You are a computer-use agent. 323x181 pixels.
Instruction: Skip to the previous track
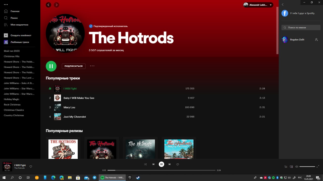(153, 164)
